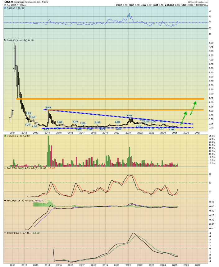This screenshot has height=267, width=219.
Task: Click the 0.600 high price annotation
Action: click(x=129, y=116)
